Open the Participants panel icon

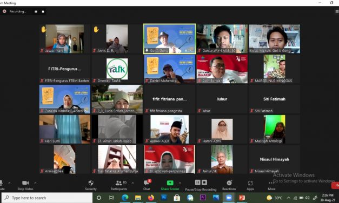point(118,183)
